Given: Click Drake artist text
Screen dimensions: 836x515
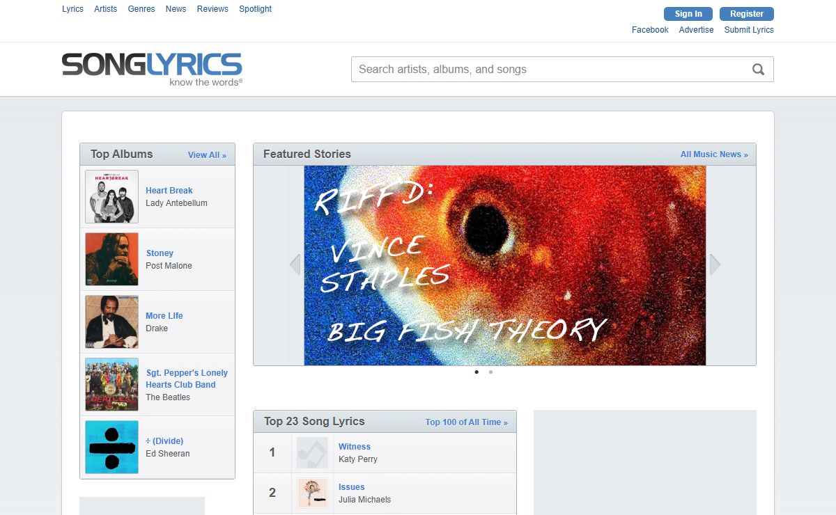Looking at the screenshot, I should [157, 328].
